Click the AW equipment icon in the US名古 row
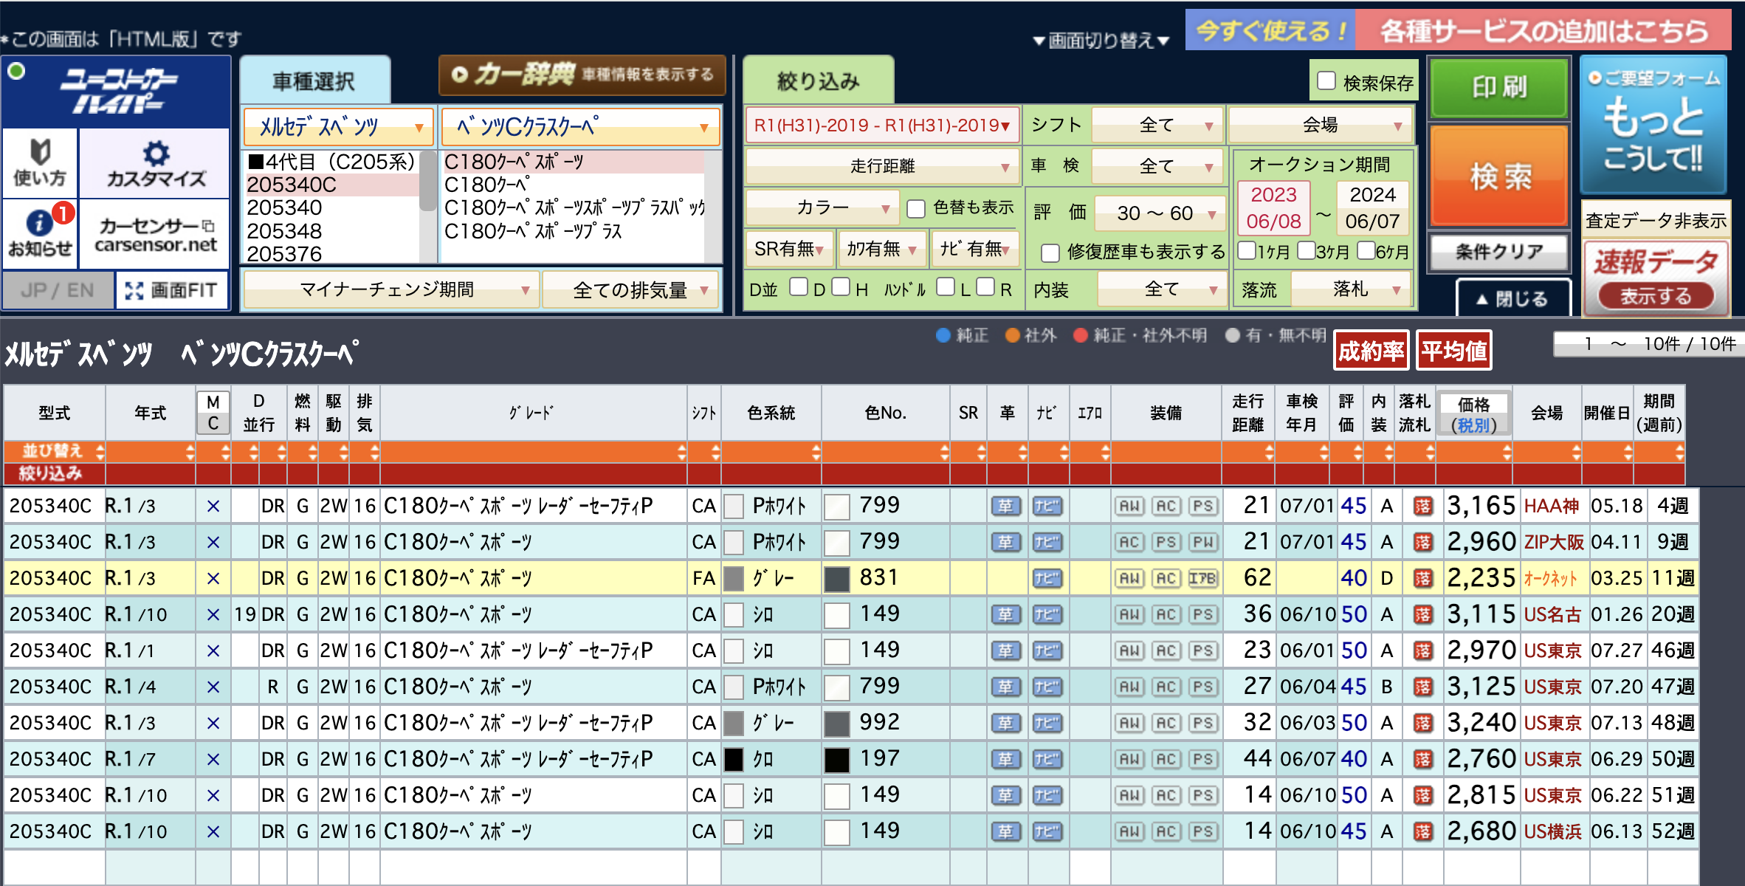 pyautogui.click(x=1129, y=614)
